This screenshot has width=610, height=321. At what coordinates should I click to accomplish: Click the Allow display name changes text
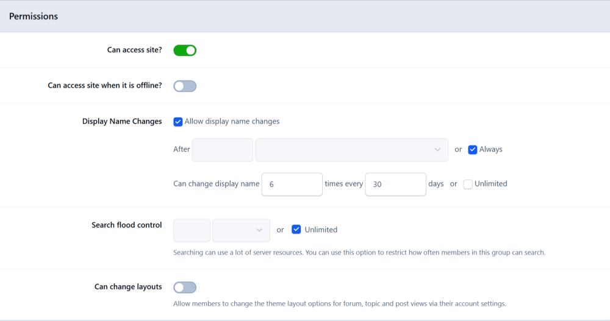[x=232, y=121]
